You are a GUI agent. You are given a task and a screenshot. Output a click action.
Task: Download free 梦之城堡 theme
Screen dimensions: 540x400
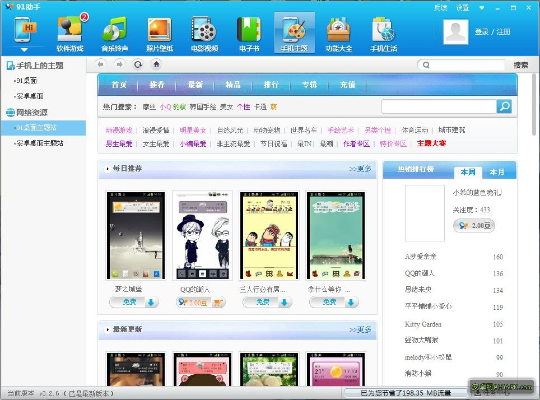[x=134, y=302]
